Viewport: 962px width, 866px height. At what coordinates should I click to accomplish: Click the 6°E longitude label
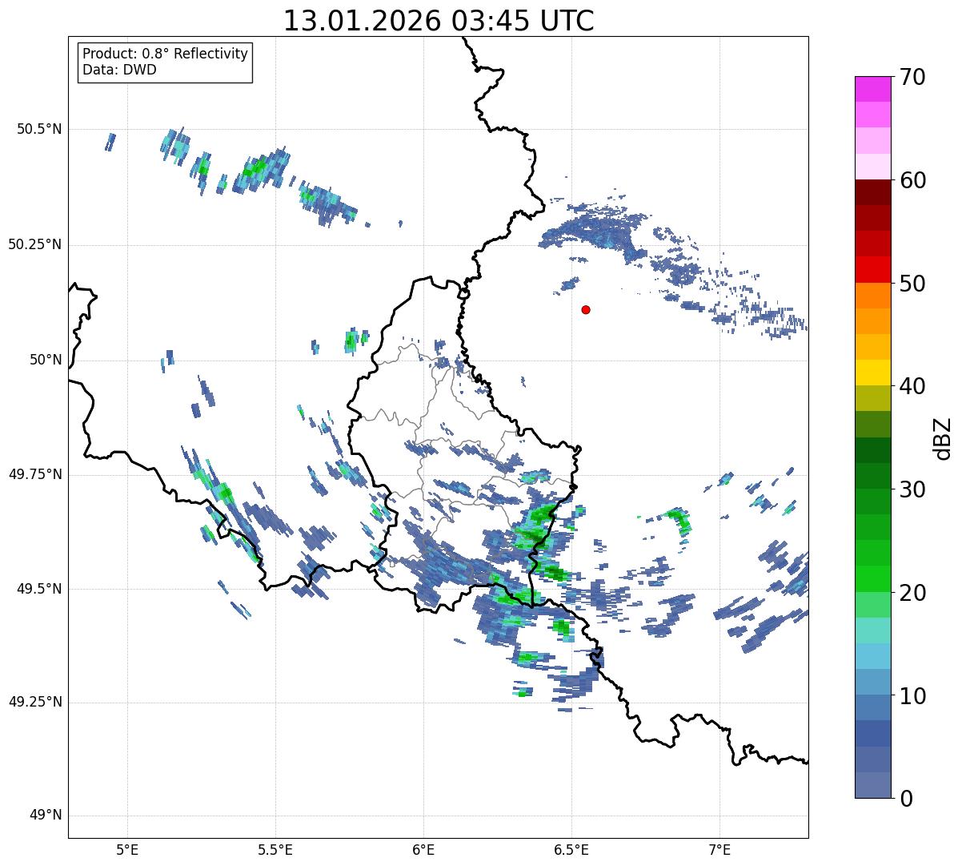424,849
